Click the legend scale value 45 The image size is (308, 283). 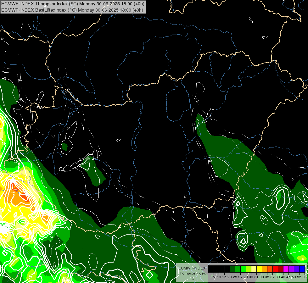coord(288,277)
